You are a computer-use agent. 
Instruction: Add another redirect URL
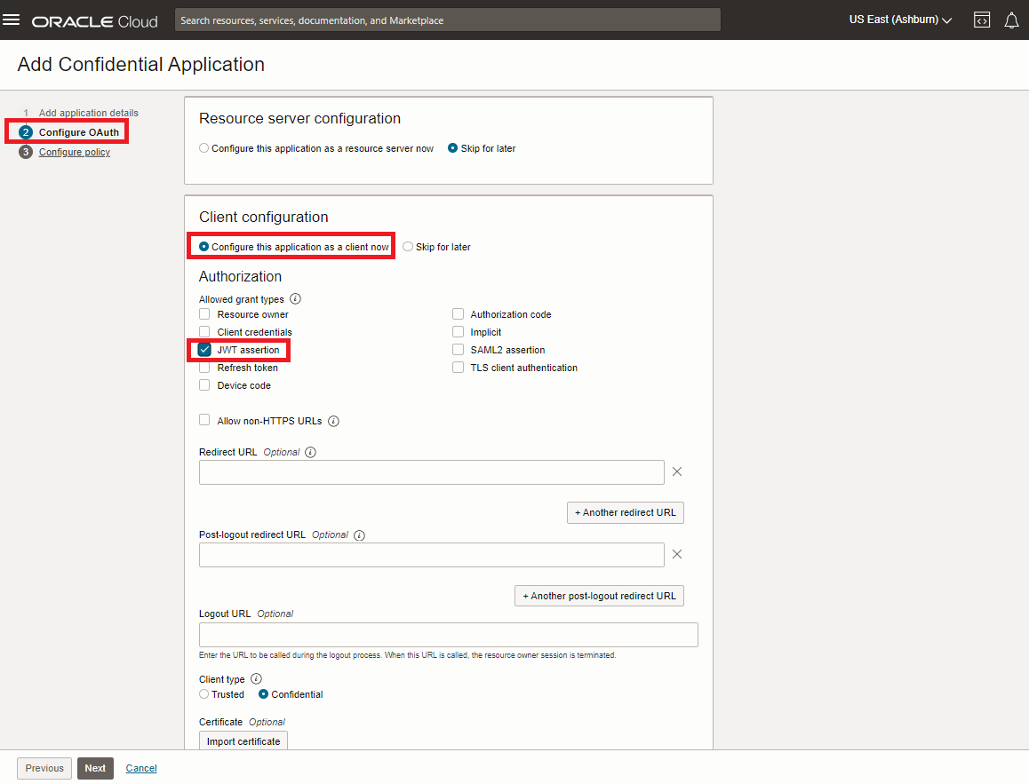625,512
